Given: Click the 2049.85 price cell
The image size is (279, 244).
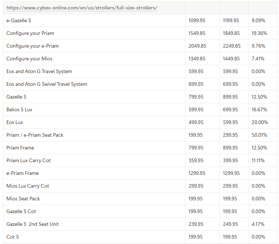Looking at the screenshot, I should (x=202, y=46).
